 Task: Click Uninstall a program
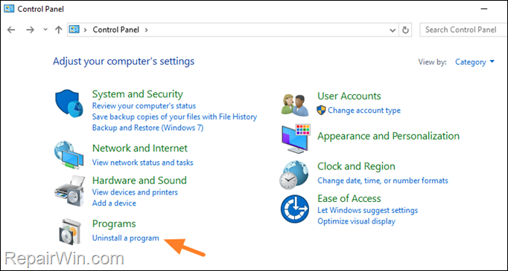click(126, 238)
